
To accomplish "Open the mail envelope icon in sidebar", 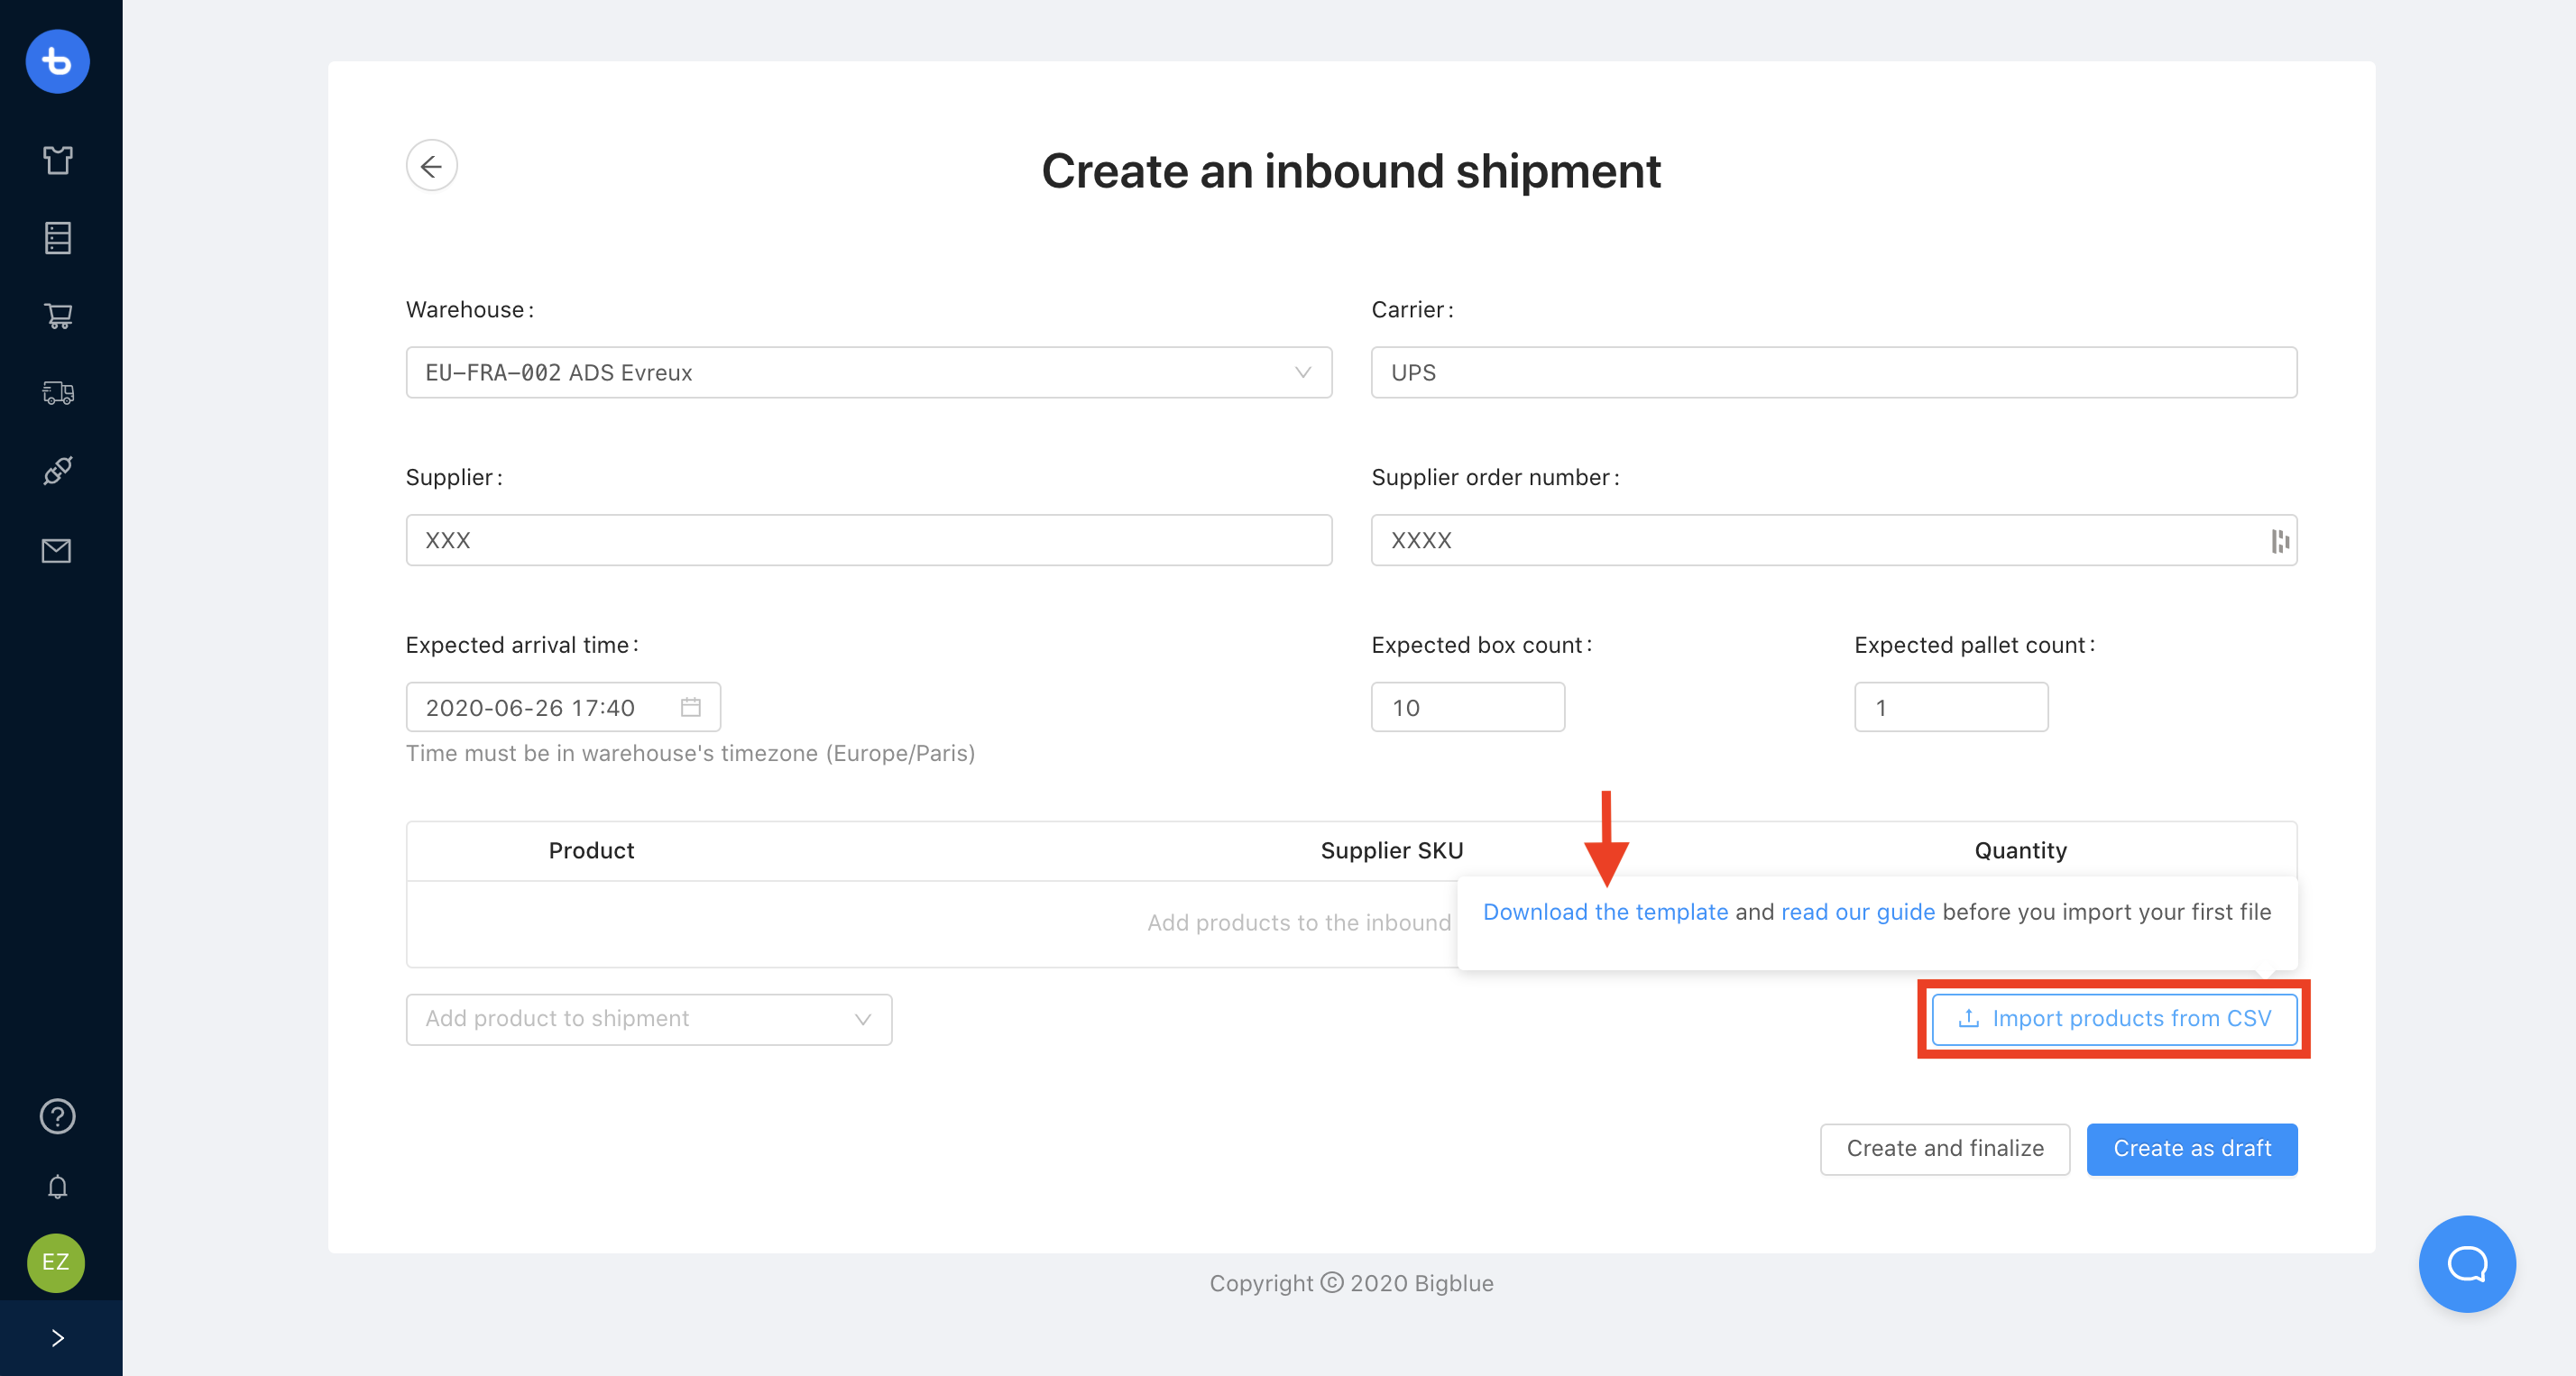I will pyautogui.click(x=57, y=550).
